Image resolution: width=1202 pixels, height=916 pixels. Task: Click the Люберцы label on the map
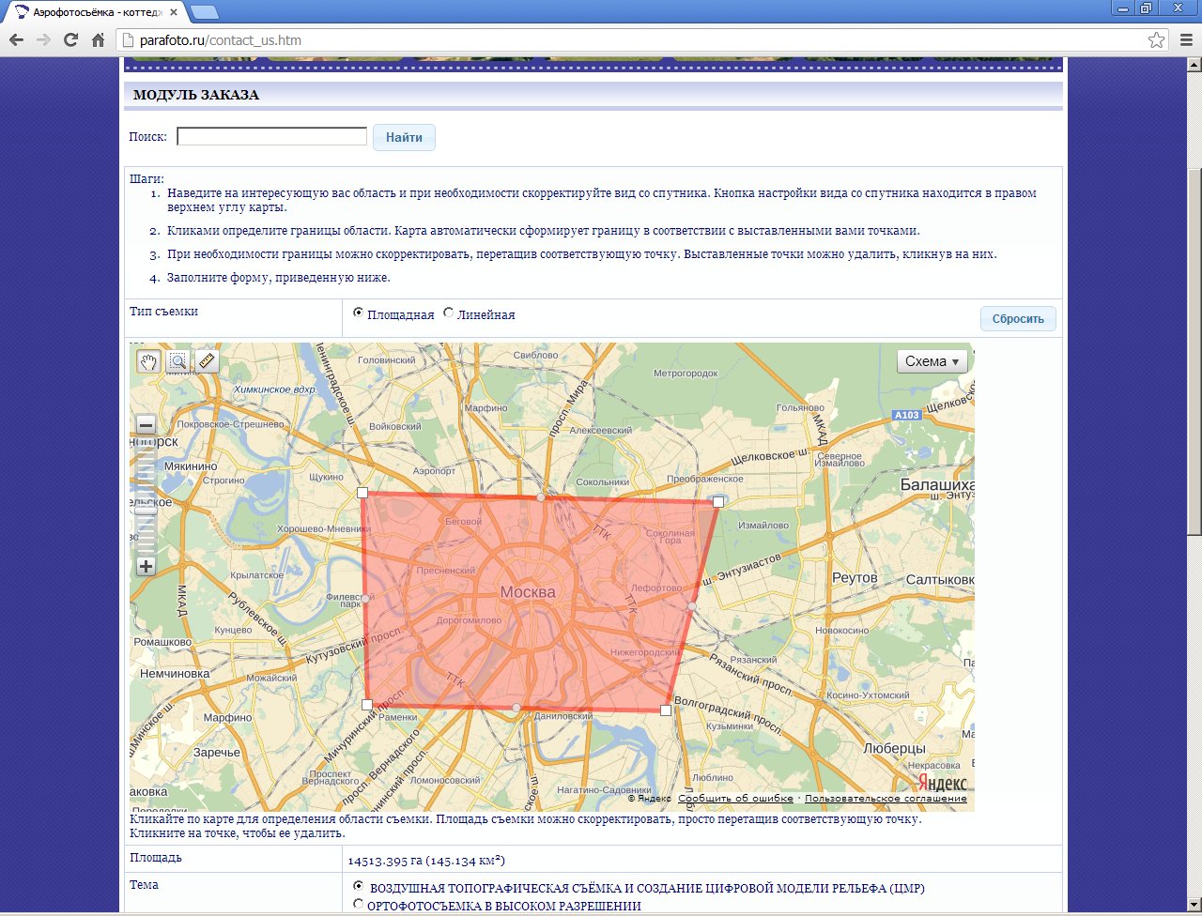pyautogui.click(x=894, y=749)
